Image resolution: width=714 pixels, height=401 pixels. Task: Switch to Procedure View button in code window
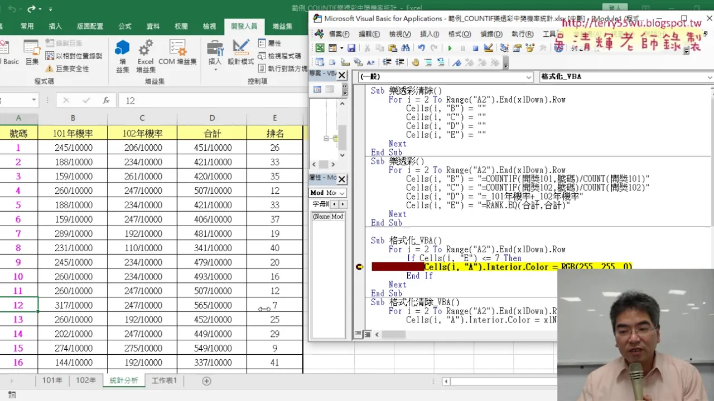pyautogui.click(x=358, y=335)
